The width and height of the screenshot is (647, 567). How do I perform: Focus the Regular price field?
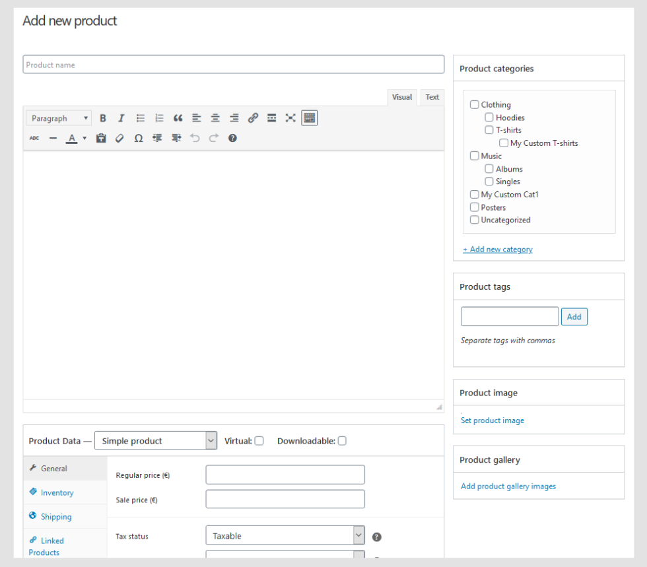click(285, 475)
